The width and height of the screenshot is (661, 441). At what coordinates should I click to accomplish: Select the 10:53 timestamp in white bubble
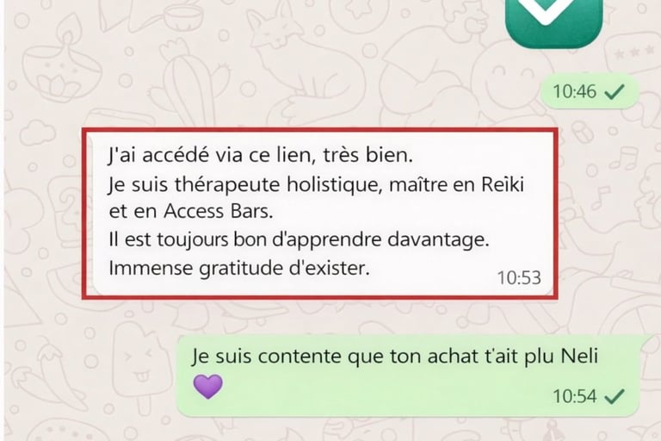[x=519, y=277]
